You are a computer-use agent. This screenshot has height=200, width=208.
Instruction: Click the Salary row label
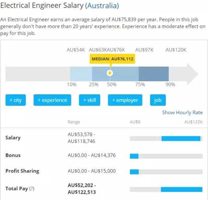tap(13, 138)
